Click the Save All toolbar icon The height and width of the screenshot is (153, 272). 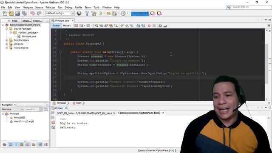tap(24, 13)
